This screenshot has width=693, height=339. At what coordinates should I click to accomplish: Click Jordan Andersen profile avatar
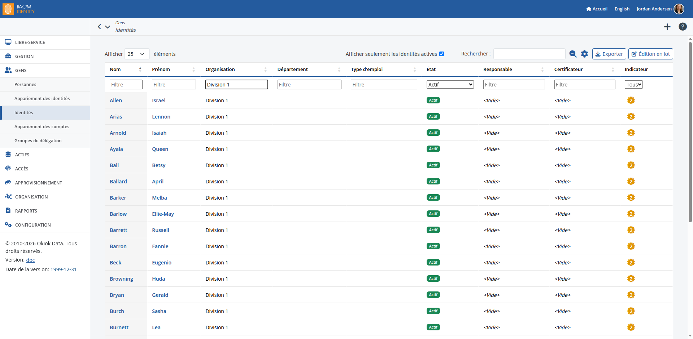point(679,9)
